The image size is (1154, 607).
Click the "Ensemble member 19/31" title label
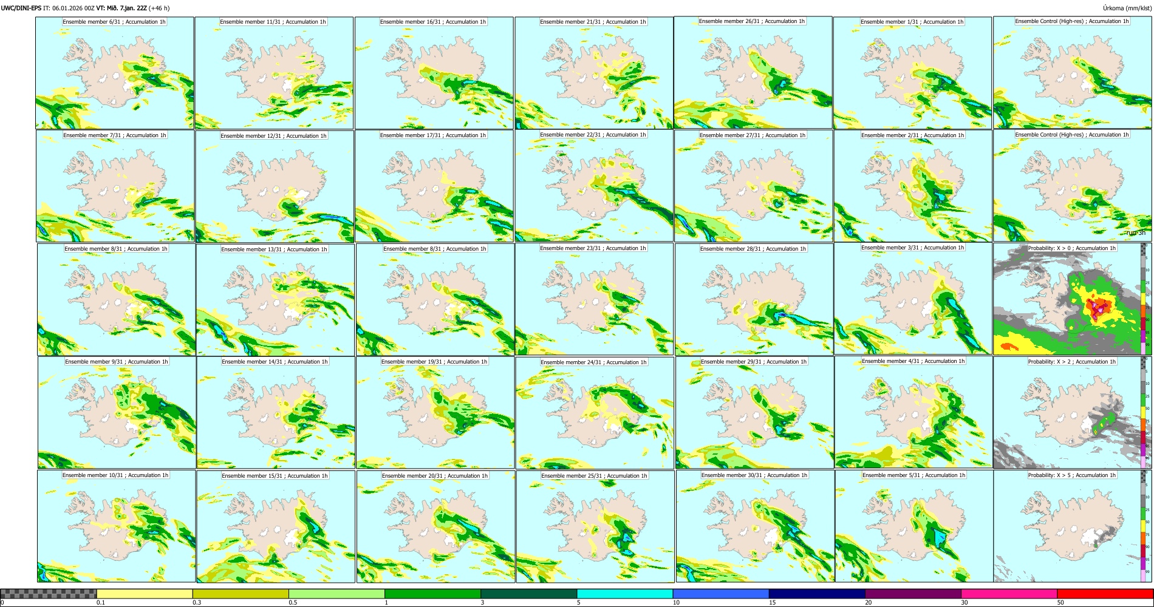coord(434,362)
